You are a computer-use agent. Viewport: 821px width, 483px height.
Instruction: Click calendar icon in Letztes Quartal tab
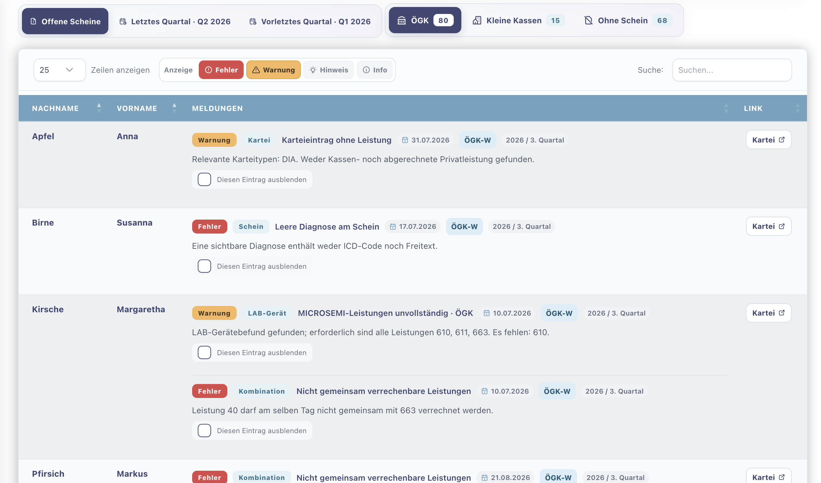[123, 21]
